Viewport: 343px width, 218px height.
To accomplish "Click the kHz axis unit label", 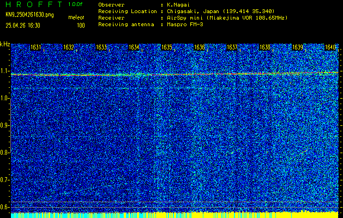I will [5, 44].
